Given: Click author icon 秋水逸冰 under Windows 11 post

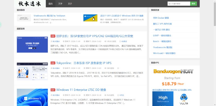Looking at the screenshot, I should coord(52,95).
